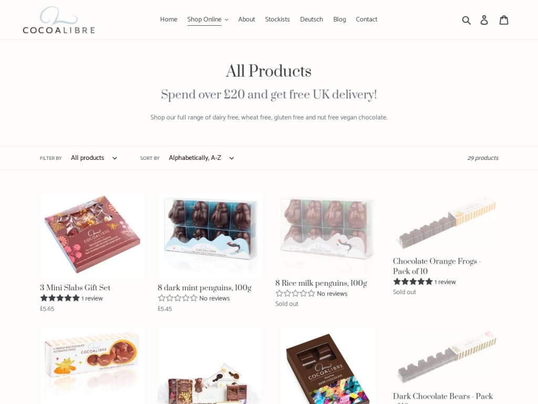Go to the About page

(x=246, y=19)
